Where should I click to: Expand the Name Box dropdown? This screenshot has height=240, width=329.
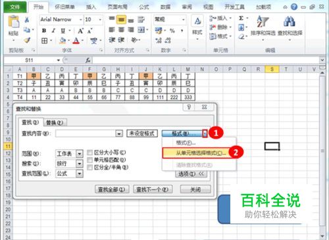[59, 60]
